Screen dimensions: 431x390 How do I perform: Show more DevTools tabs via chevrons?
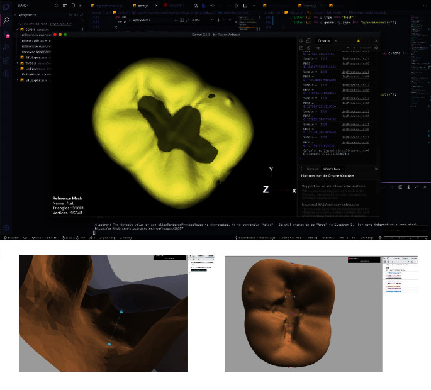pos(335,41)
